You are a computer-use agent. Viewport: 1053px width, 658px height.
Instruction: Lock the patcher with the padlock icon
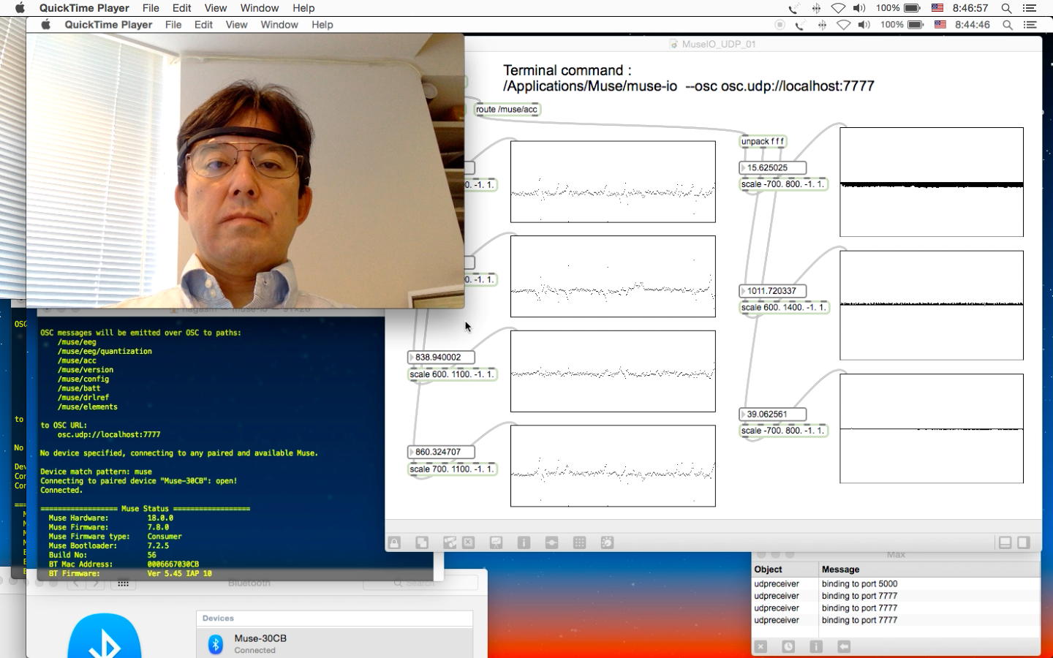(x=394, y=542)
